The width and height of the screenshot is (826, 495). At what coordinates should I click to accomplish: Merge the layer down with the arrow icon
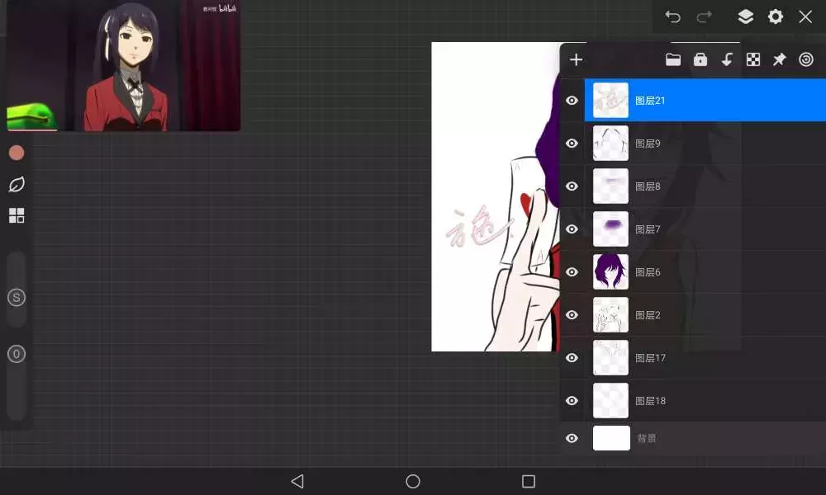tap(727, 59)
